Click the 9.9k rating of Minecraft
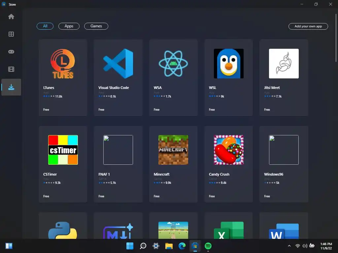The height and width of the screenshot is (253, 338). pos(168,183)
